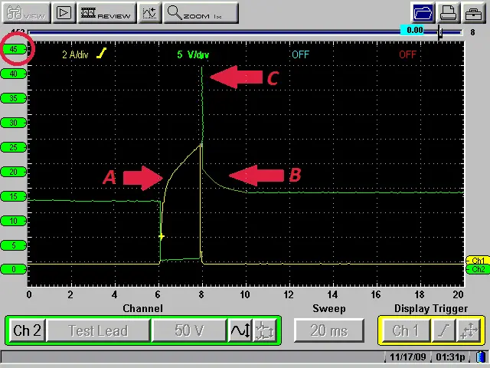Screen dimensions: 490x368
Task: Open the folder icon to load saved data
Action: [423, 13]
